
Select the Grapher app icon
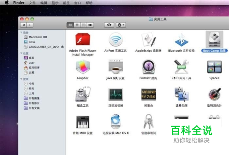pyautogui.click(x=83, y=67)
